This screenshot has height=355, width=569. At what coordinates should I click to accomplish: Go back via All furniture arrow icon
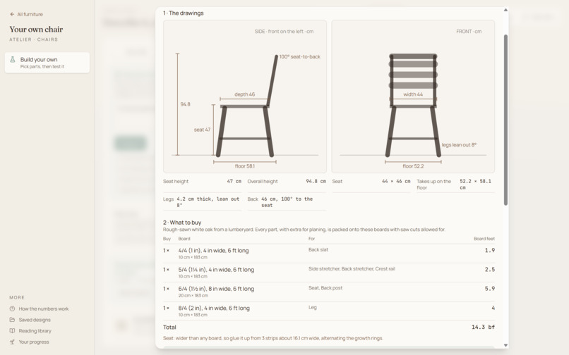(x=12, y=14)
